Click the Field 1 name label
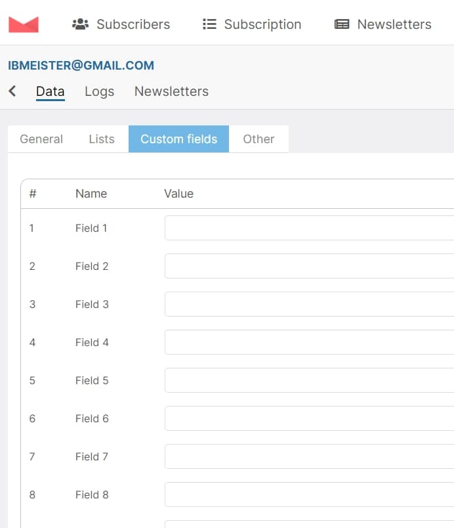454x528 pixels. pos(91,228)
